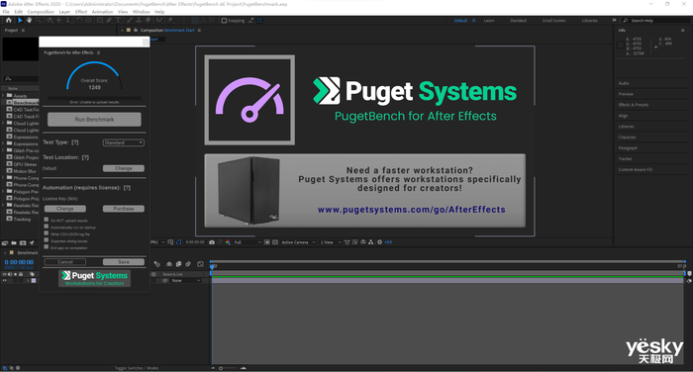Select the Hand tool
The width and height of the screenshot is (693, 372).
pyautogui.click(x=29, y=21)
